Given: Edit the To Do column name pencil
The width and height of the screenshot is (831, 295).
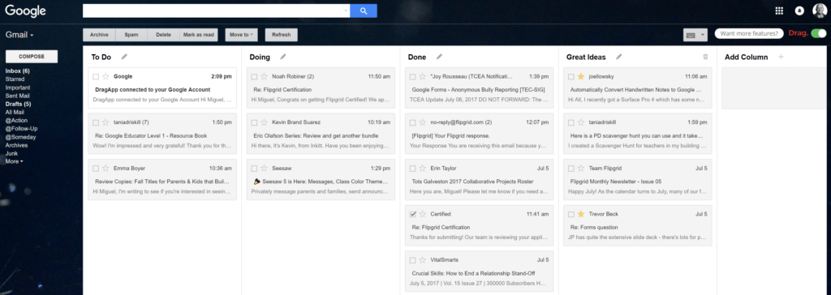Looking at the screenshot, I should tap(124, 57).
